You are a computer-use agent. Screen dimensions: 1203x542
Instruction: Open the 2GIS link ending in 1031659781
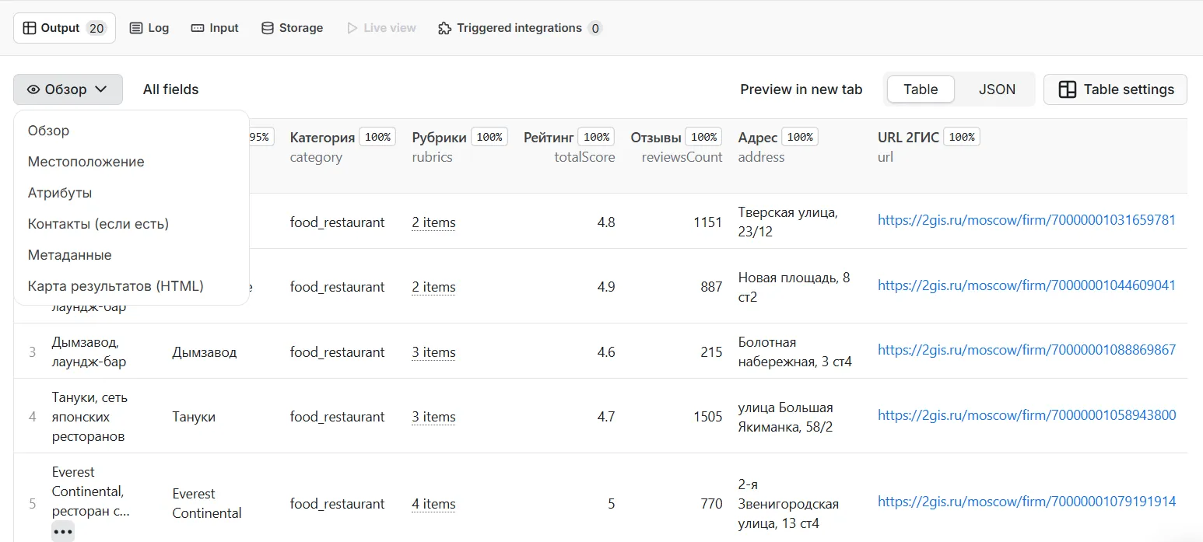(1026, 220)
